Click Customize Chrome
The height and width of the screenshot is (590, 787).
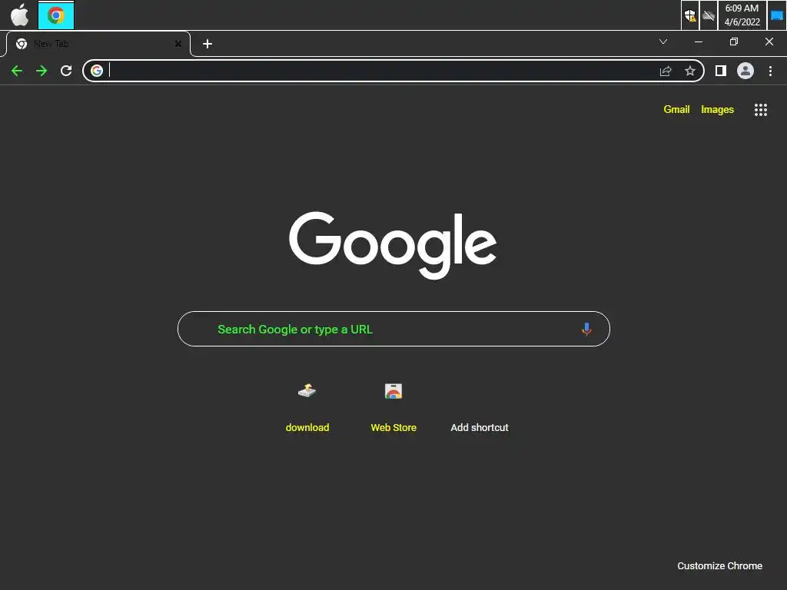point(719,566)
